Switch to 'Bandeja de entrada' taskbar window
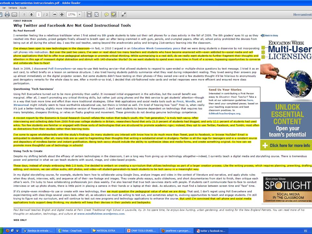Screen dimensions: 312x234 point(38,231)
